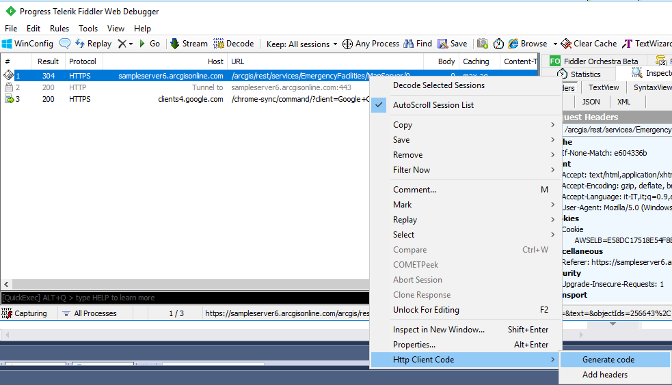Click the Host column header
The height and width of the screenshot is (385, 672).
[165, 61]
